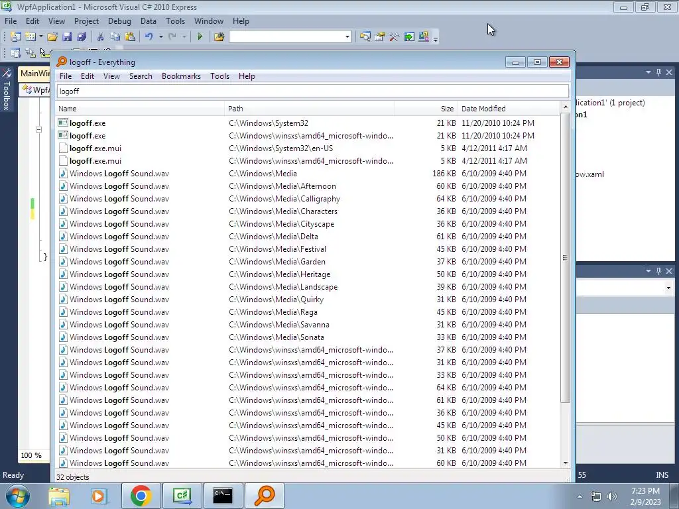Image resolution: width=679 pixels, height=509 pixels.
Task: Click the Everything vertical scrollbar thumb
Action: pos(565,258)
